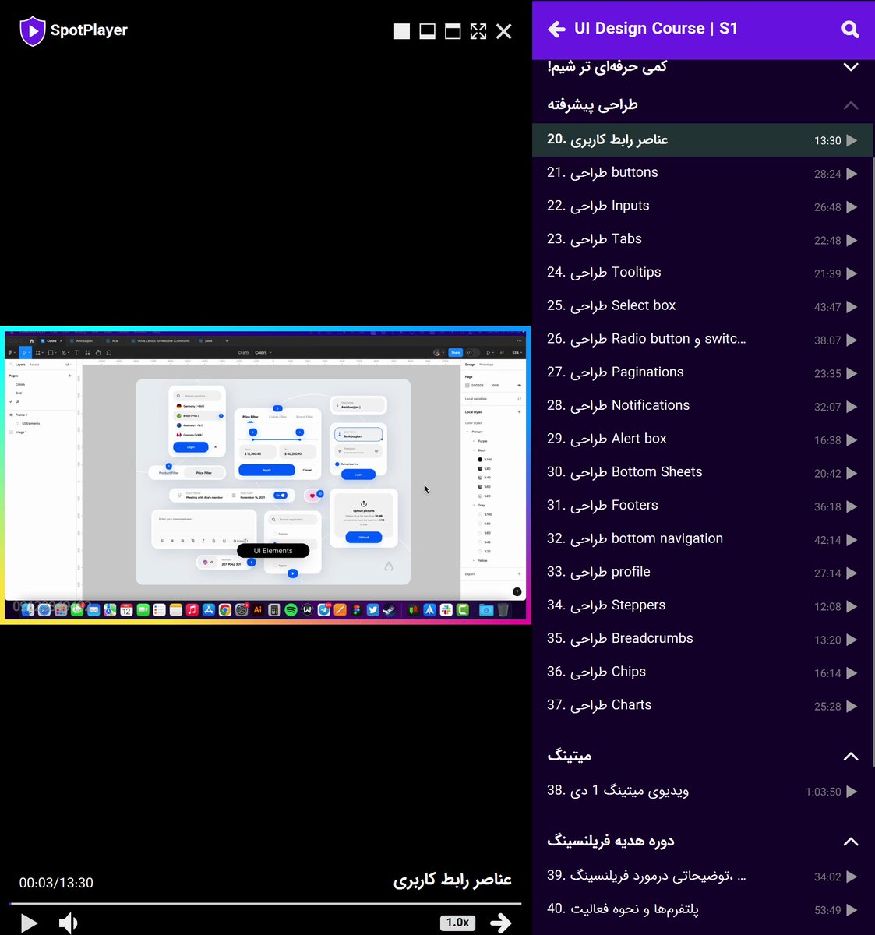Viewport: 875px width, 935px height.
Task: Open lesson 35 طراحی Breadcrumbs
Action: point(702,639)
